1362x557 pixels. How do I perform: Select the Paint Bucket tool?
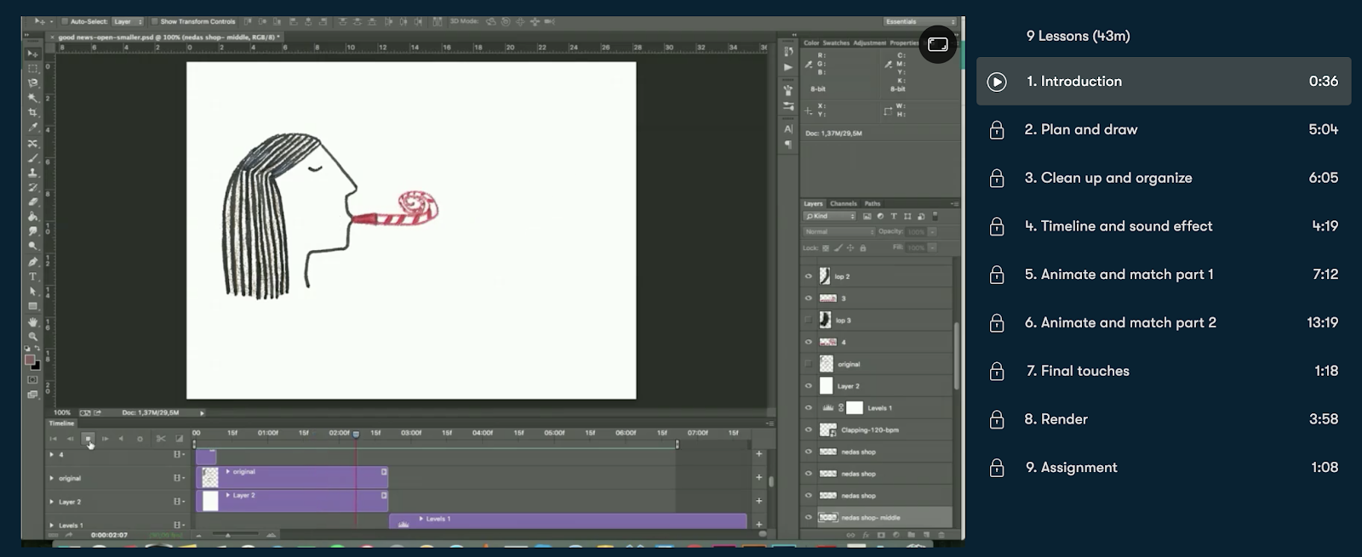coord(33,216)
